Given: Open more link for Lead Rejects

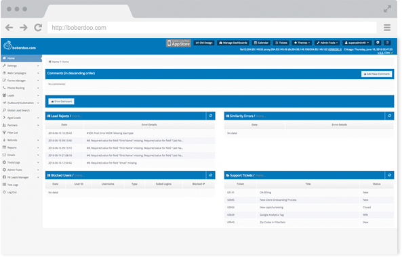Looking at the screenshot, I should (x=77, y=116).
